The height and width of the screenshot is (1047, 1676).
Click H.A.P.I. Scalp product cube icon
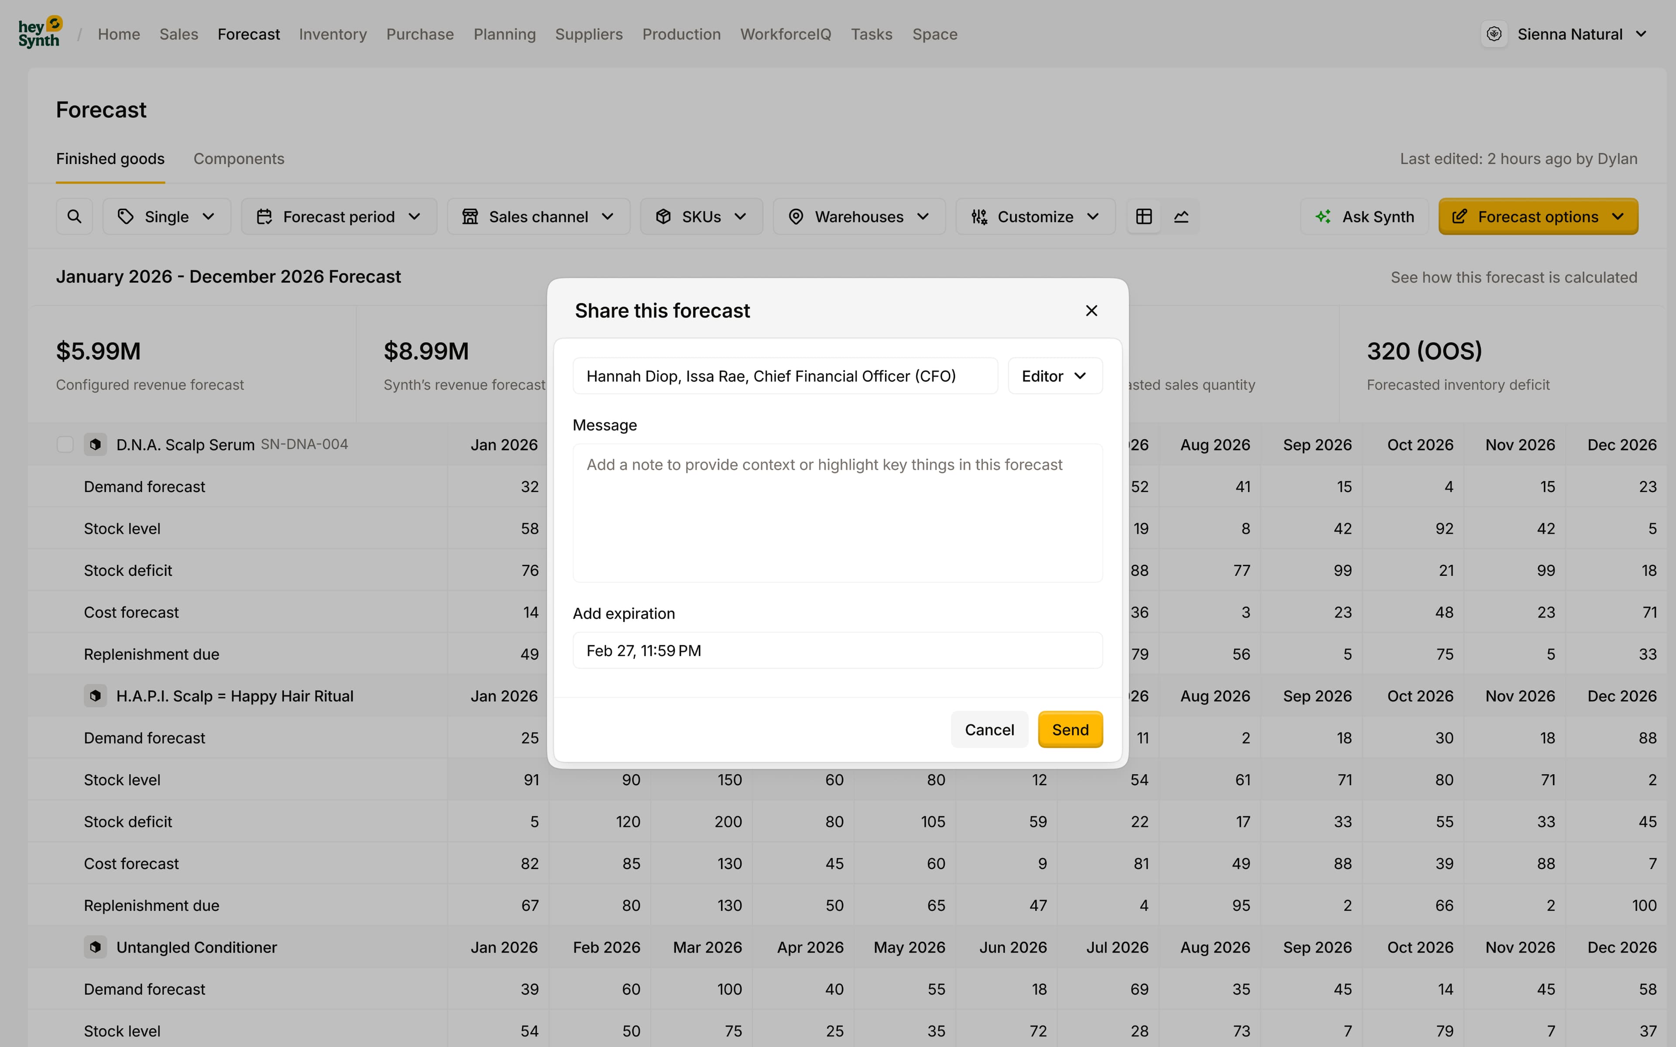[x=96, y=696]
